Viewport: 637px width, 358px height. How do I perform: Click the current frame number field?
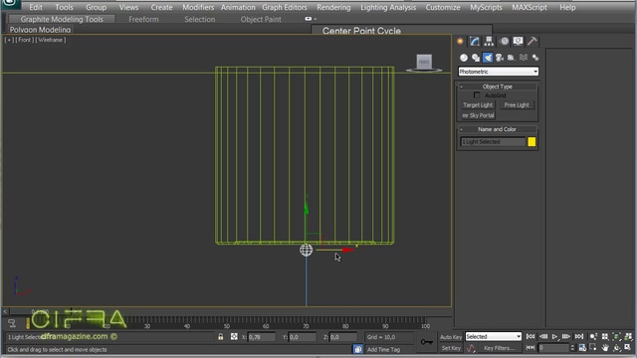[x=553, y=348]
